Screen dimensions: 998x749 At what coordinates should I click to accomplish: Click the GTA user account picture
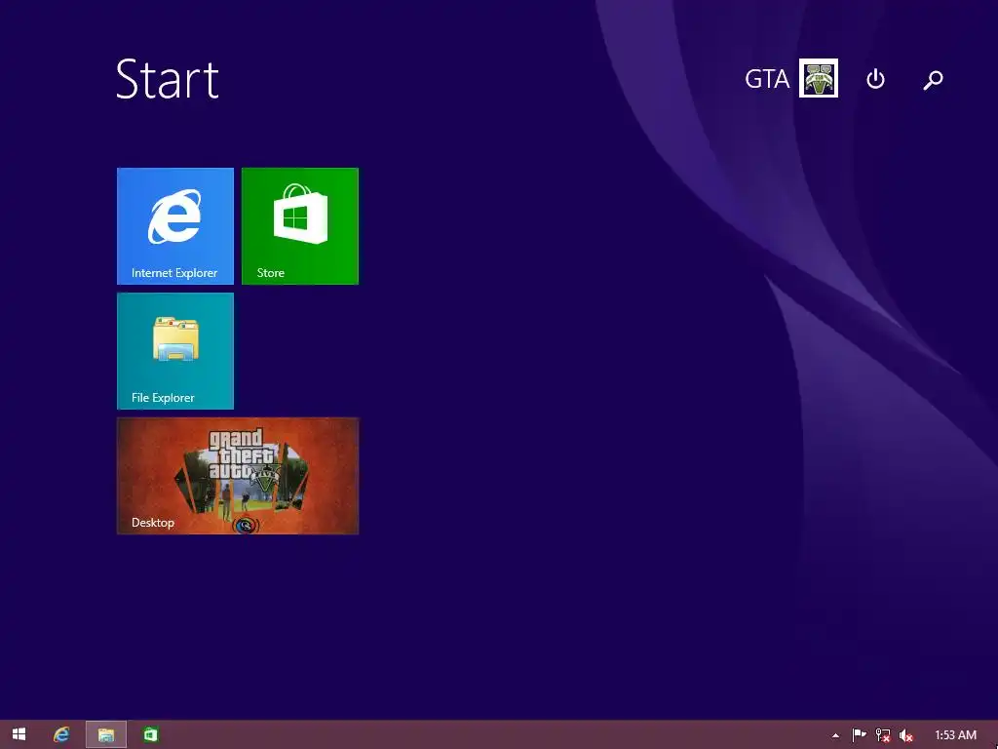coord(819,78)
